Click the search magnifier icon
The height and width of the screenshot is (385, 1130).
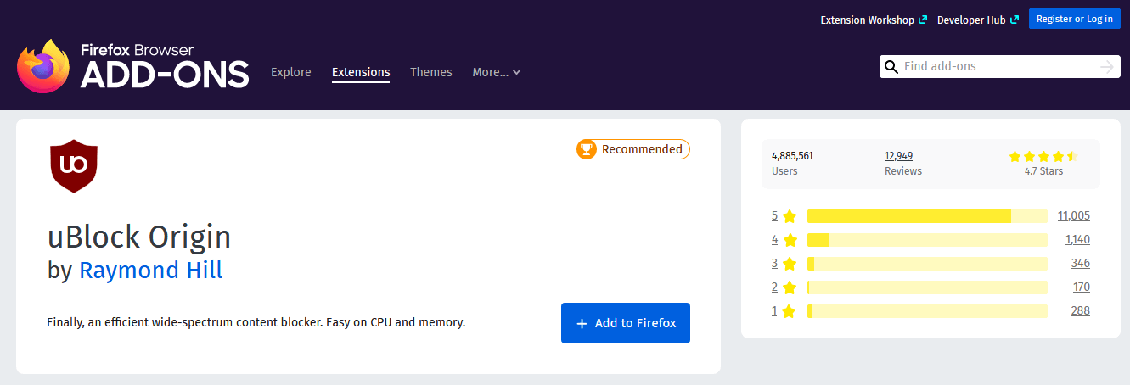click(891, 67)
